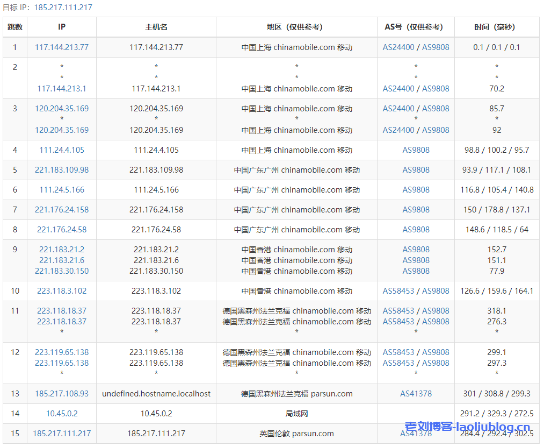Open AS41378 link in hop 13 row

(x=416, y=394)
